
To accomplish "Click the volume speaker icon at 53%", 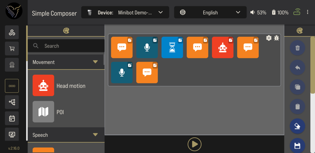I will point(253,13).
